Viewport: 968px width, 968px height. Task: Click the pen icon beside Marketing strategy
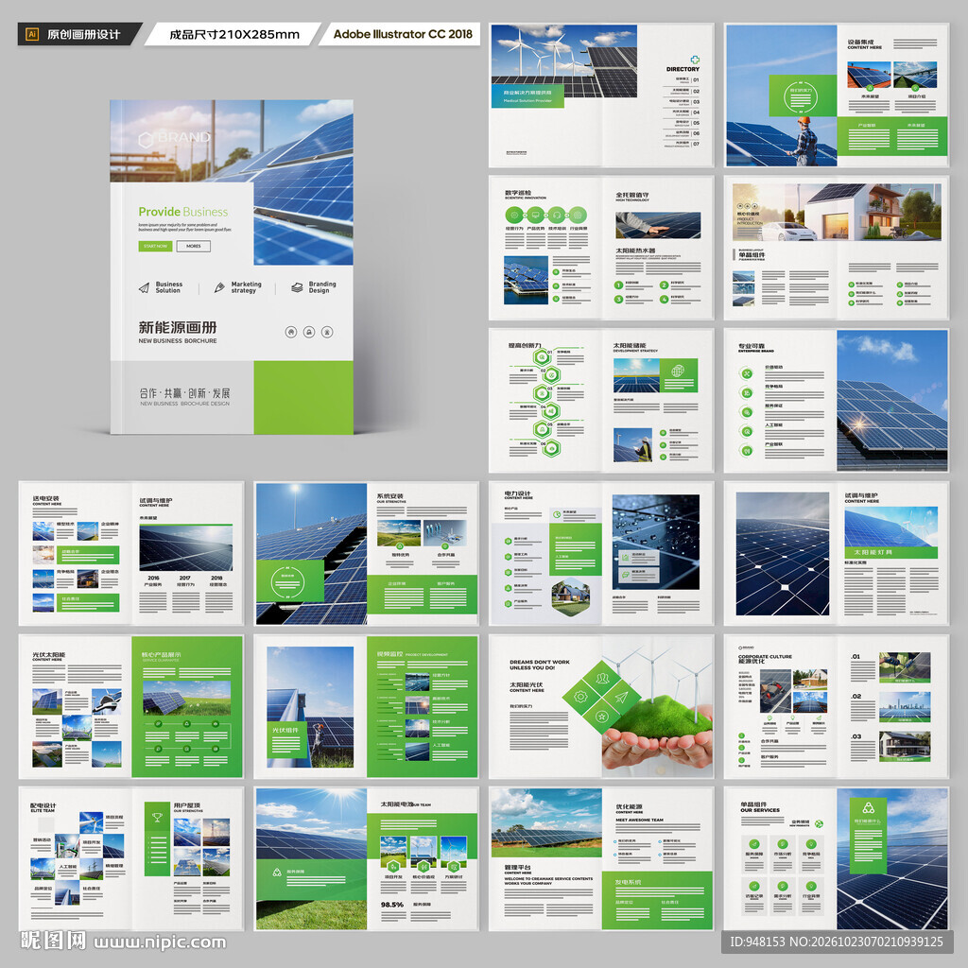219,287
